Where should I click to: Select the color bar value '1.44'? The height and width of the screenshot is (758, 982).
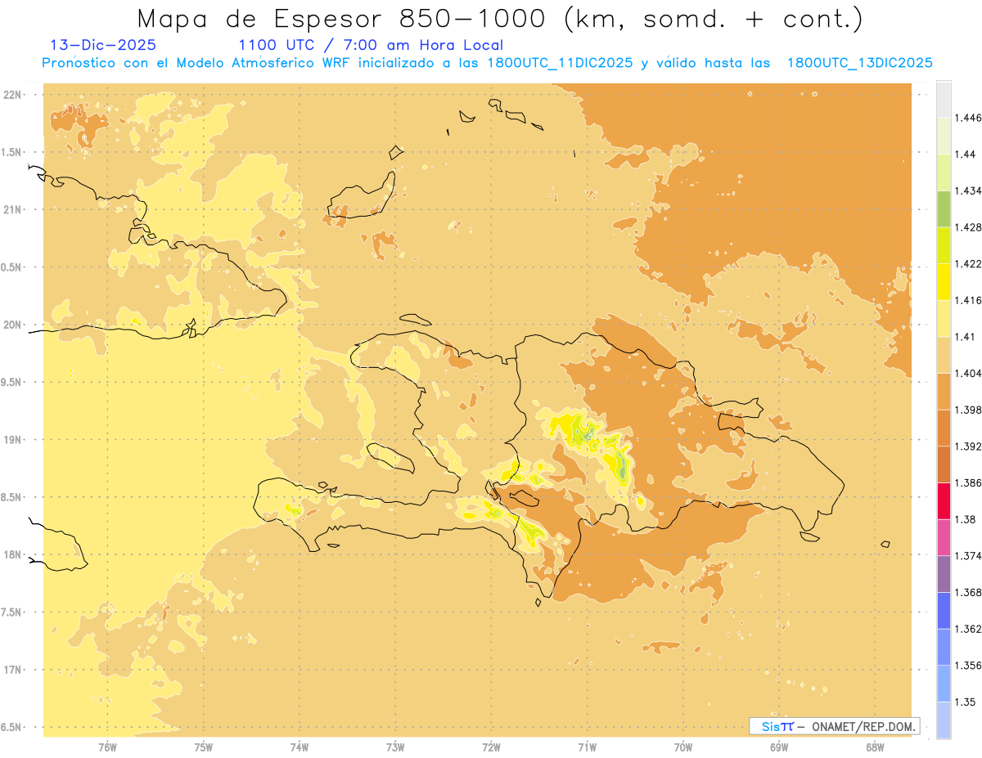click(966, 155)
